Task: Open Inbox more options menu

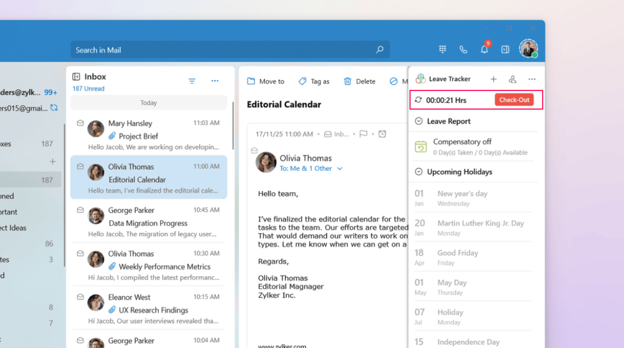Action: tap(215, 81)
